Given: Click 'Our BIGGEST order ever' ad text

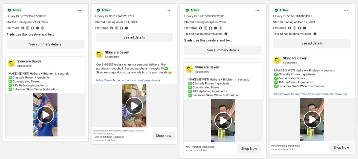Looking at the screenshot, I should 134,68.
